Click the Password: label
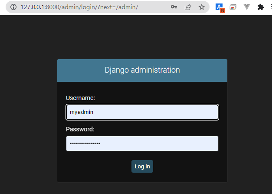The image size is (272, 194). click(x=80, y=129)
